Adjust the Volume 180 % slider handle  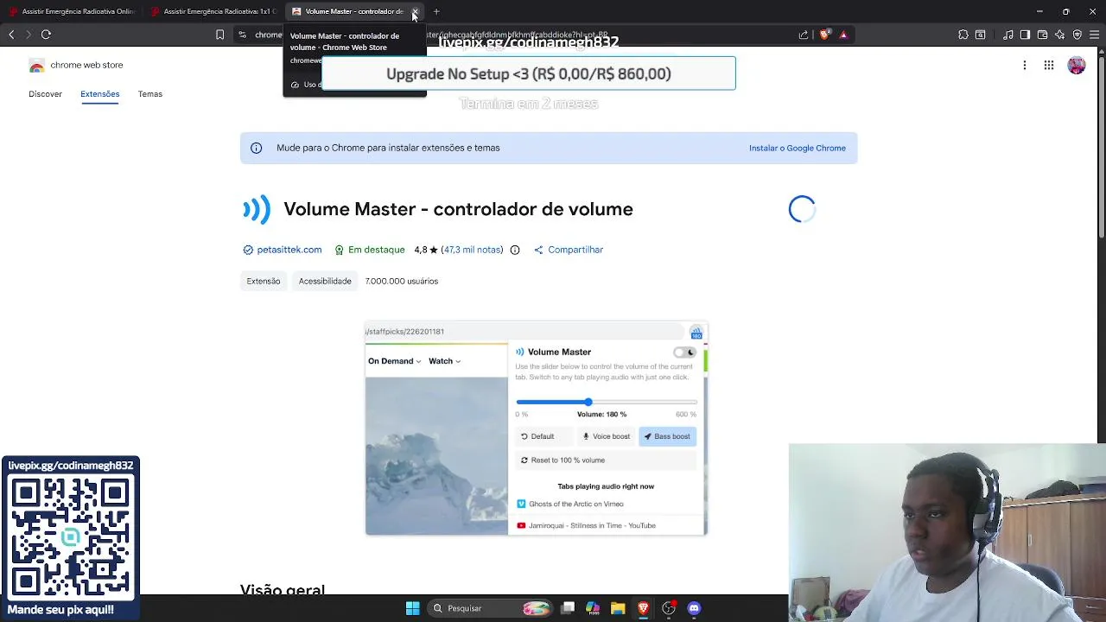pos(588,402)
